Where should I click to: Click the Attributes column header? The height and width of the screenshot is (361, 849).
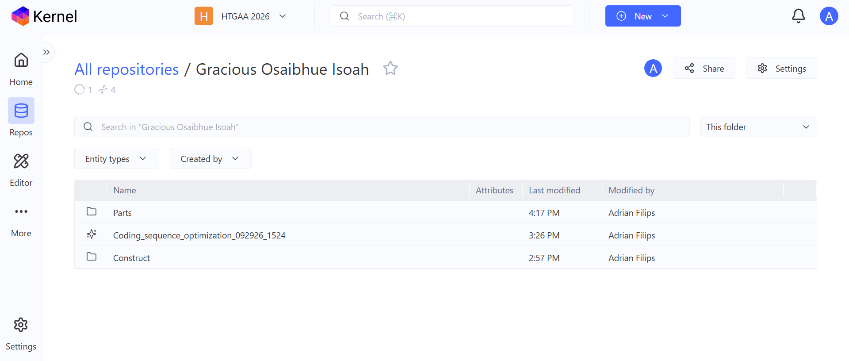(x=494, y=190)
